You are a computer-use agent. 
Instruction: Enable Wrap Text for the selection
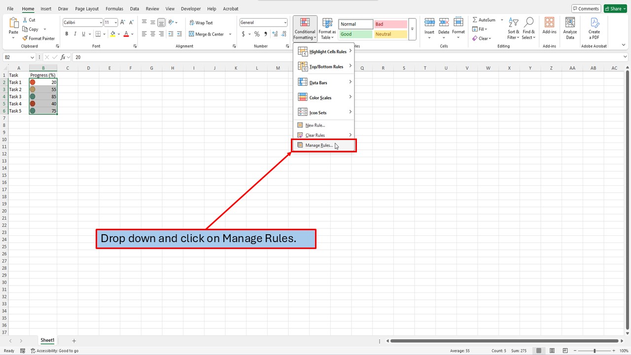click(200, 22)
